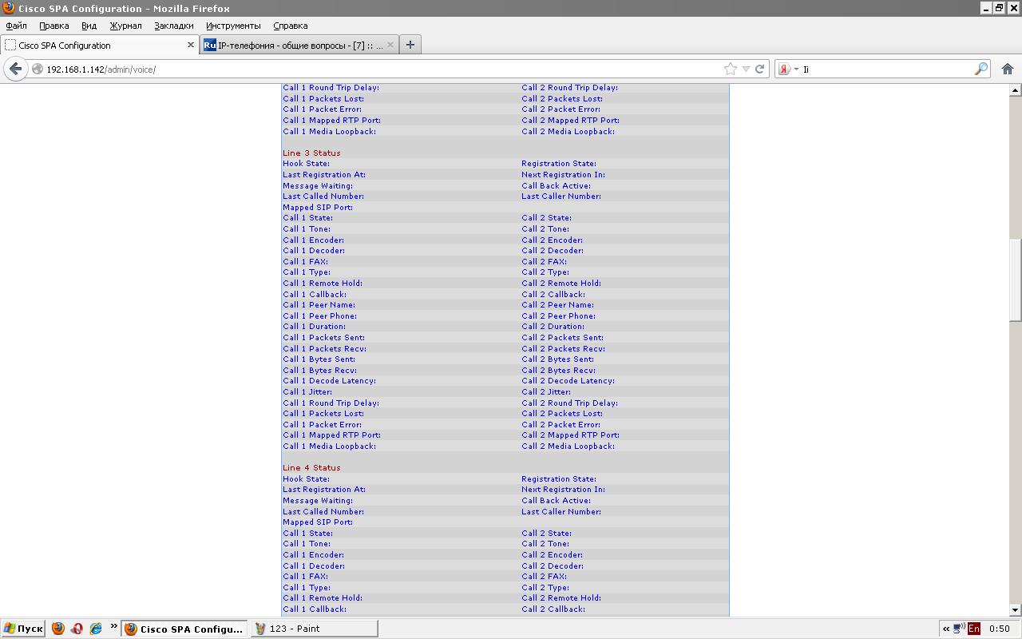The height and width of the screenshot is (639, 1022).
Task: Go back with the Firefox back arrow
Action: pyautogui.click(x=15, y=69)
